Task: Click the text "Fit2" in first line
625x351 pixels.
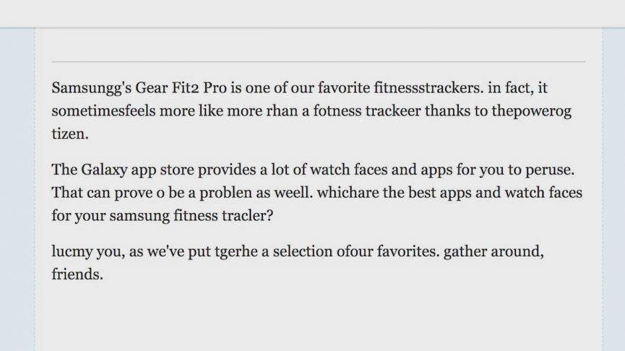Action: [x=186, y=87]
